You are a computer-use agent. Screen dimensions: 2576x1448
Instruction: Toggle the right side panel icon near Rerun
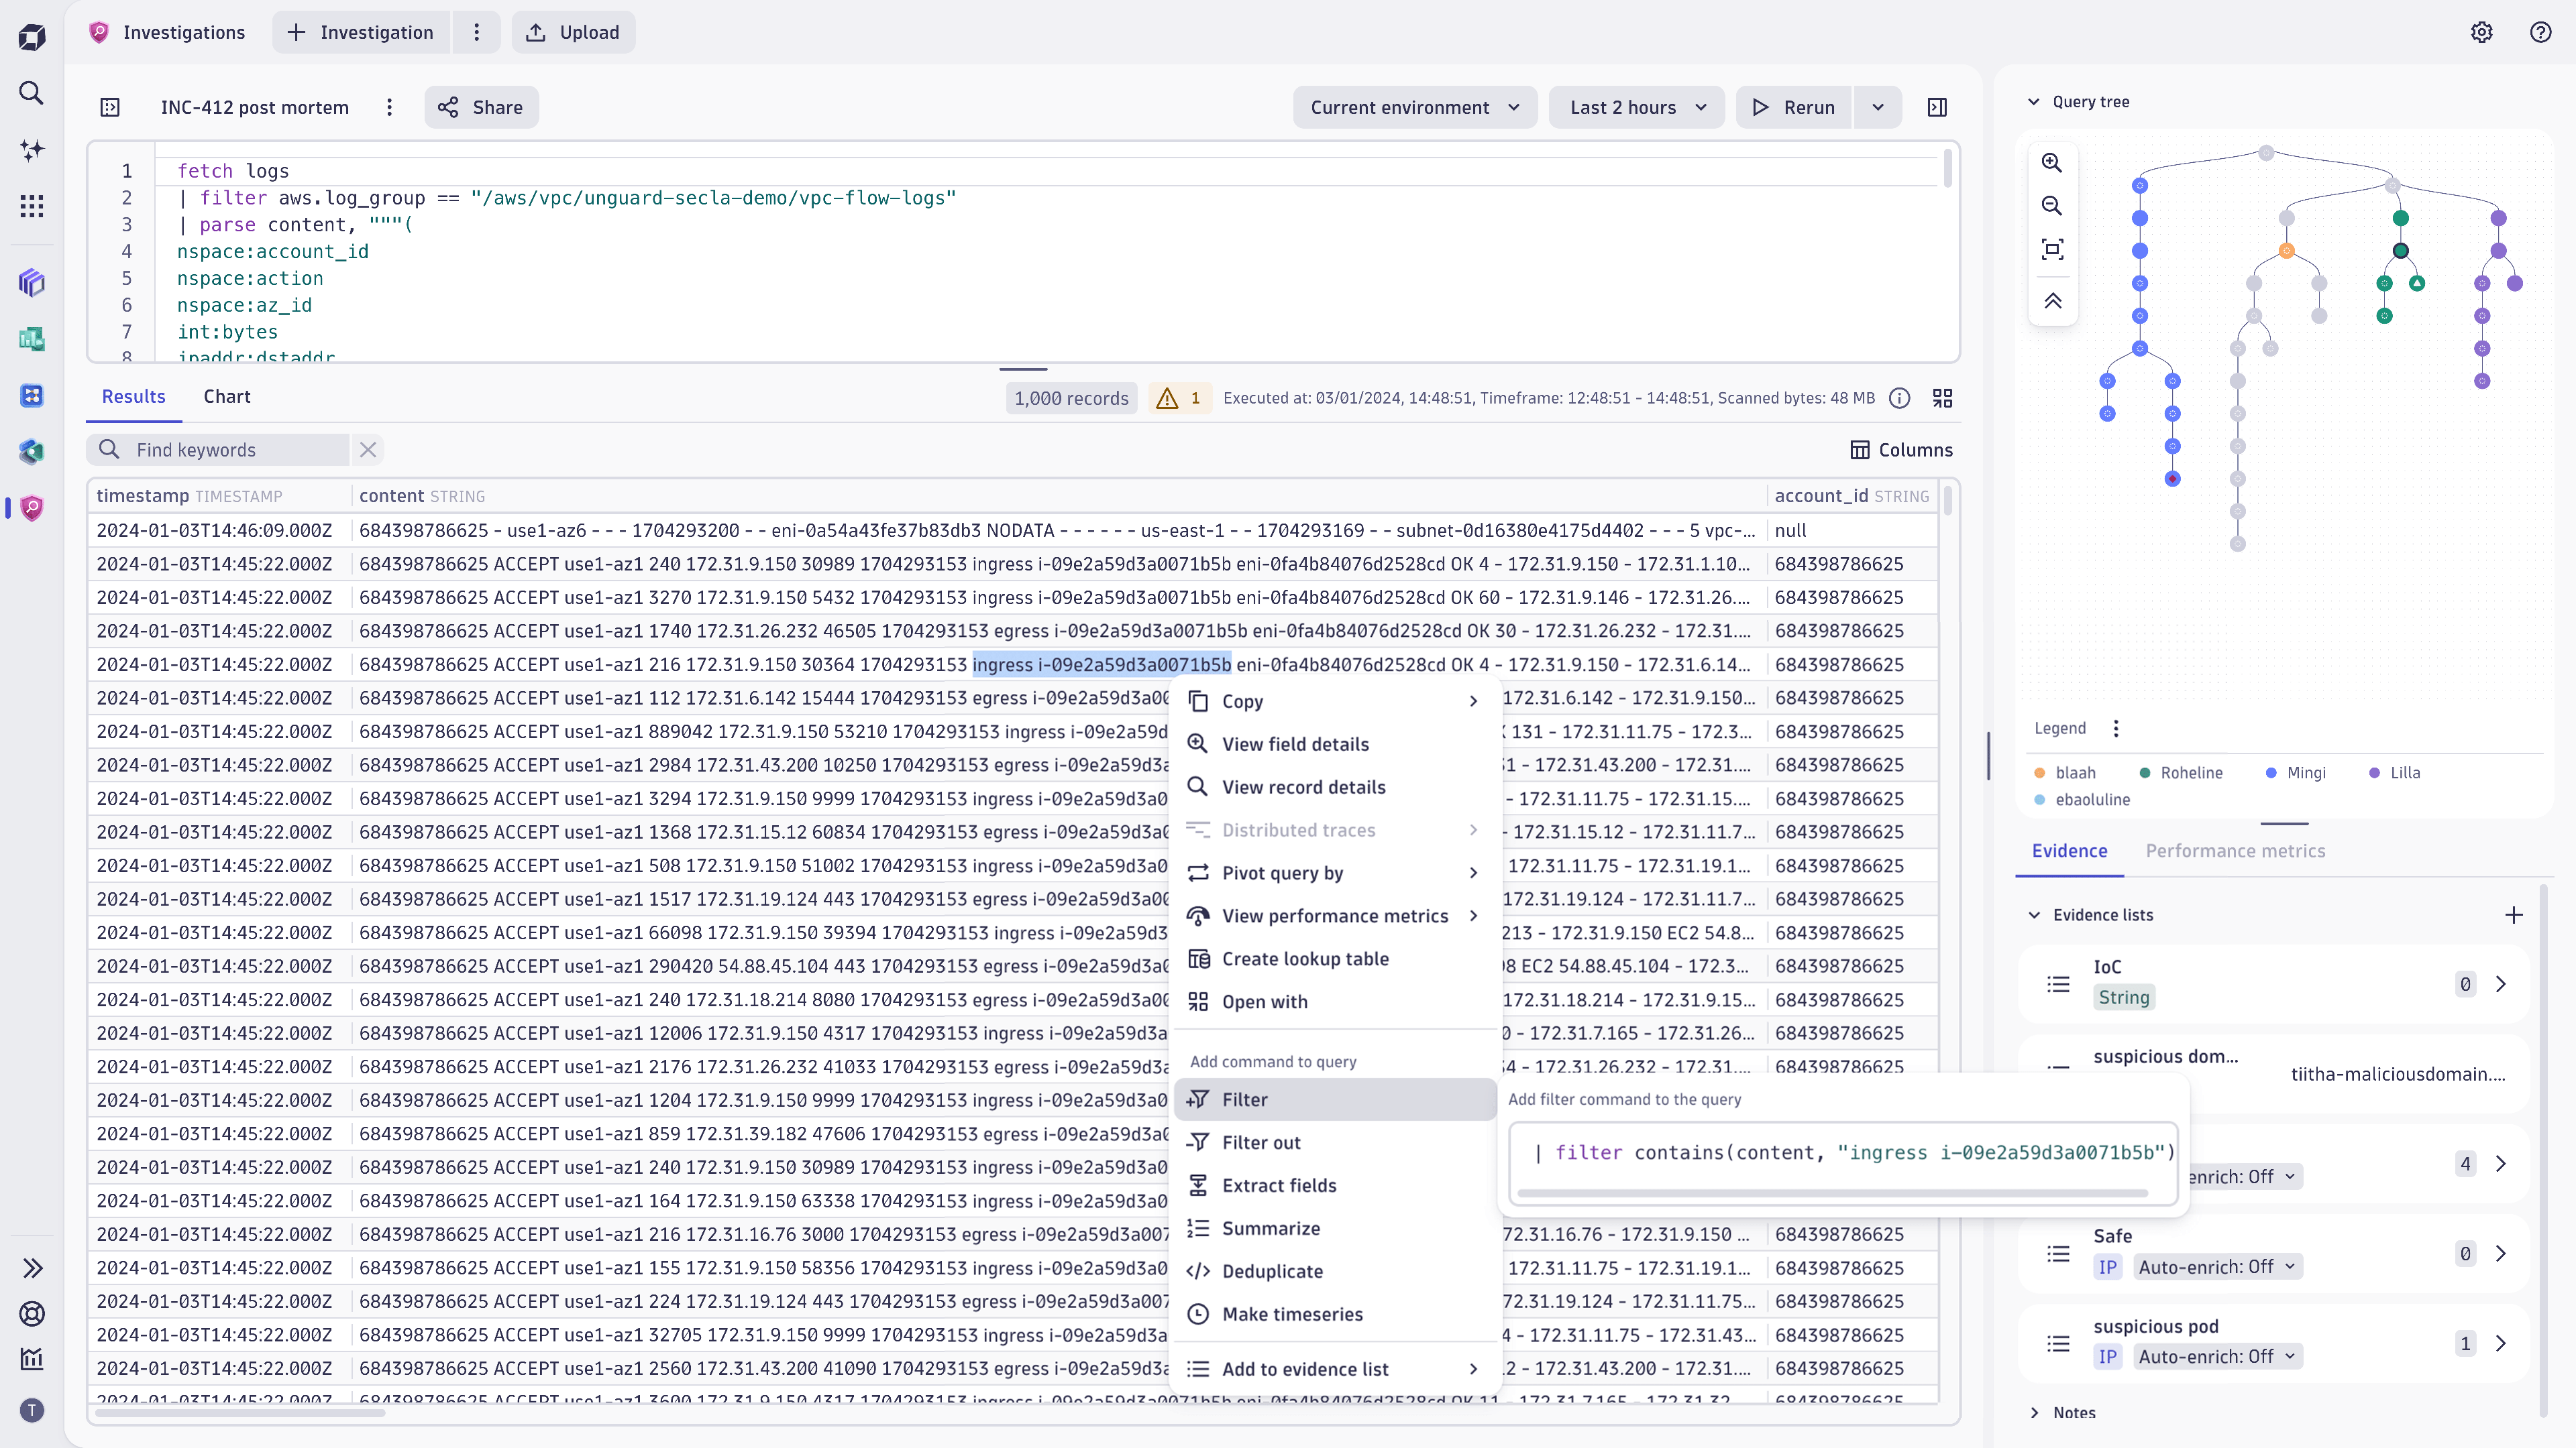tap(1938, 107)
